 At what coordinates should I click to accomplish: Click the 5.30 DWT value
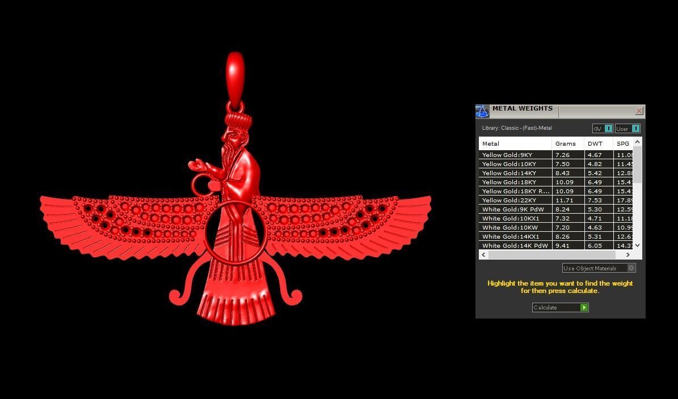point(595,209)
